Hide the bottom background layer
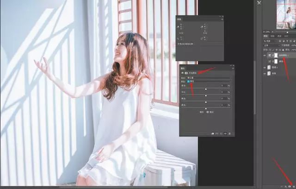296x189 pixels. click(265, 74)
